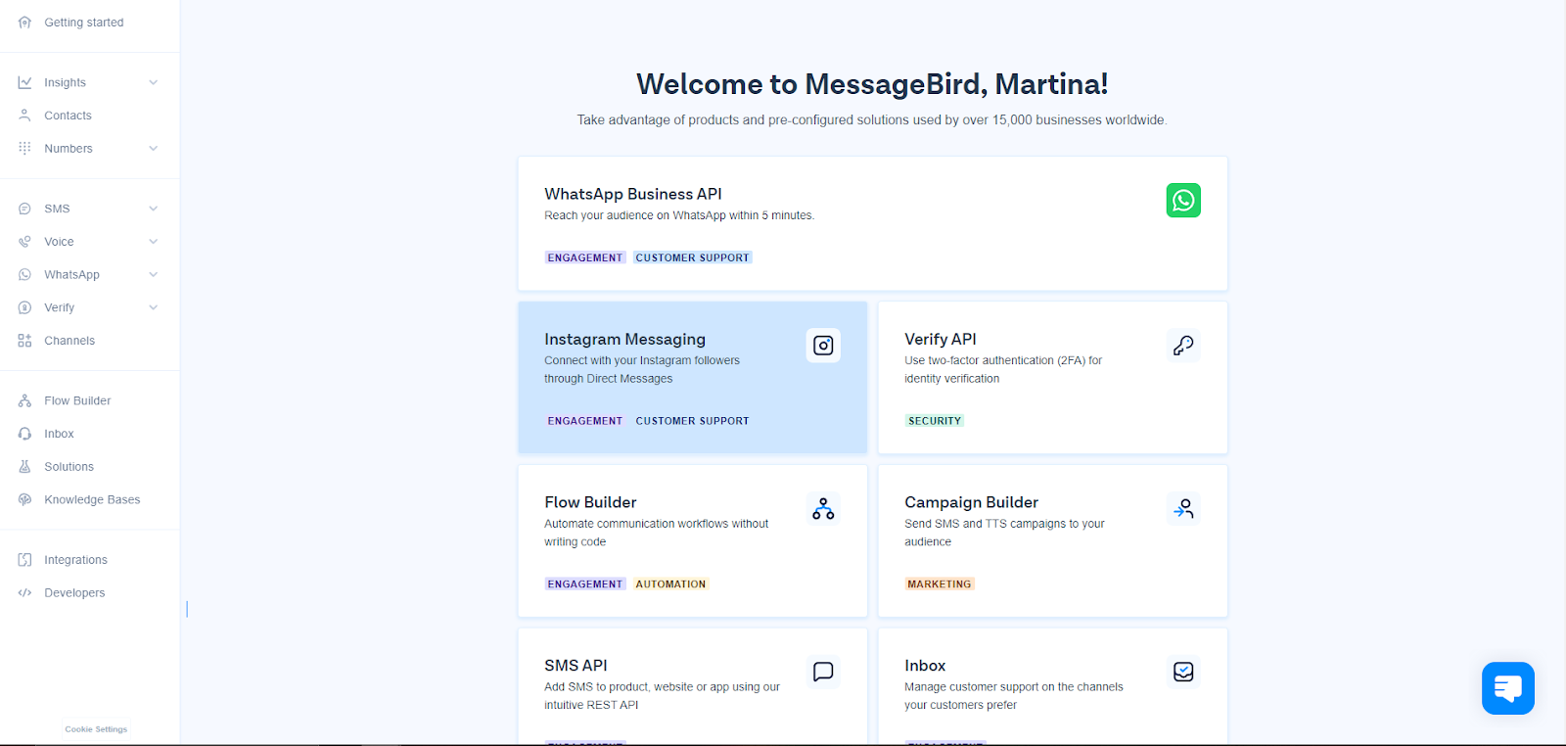
Task: Click the WhatsApp icon in sidebar
Action: pos(24,275)
